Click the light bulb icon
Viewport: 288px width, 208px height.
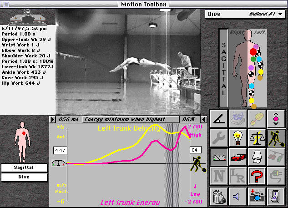pos(237,137)
